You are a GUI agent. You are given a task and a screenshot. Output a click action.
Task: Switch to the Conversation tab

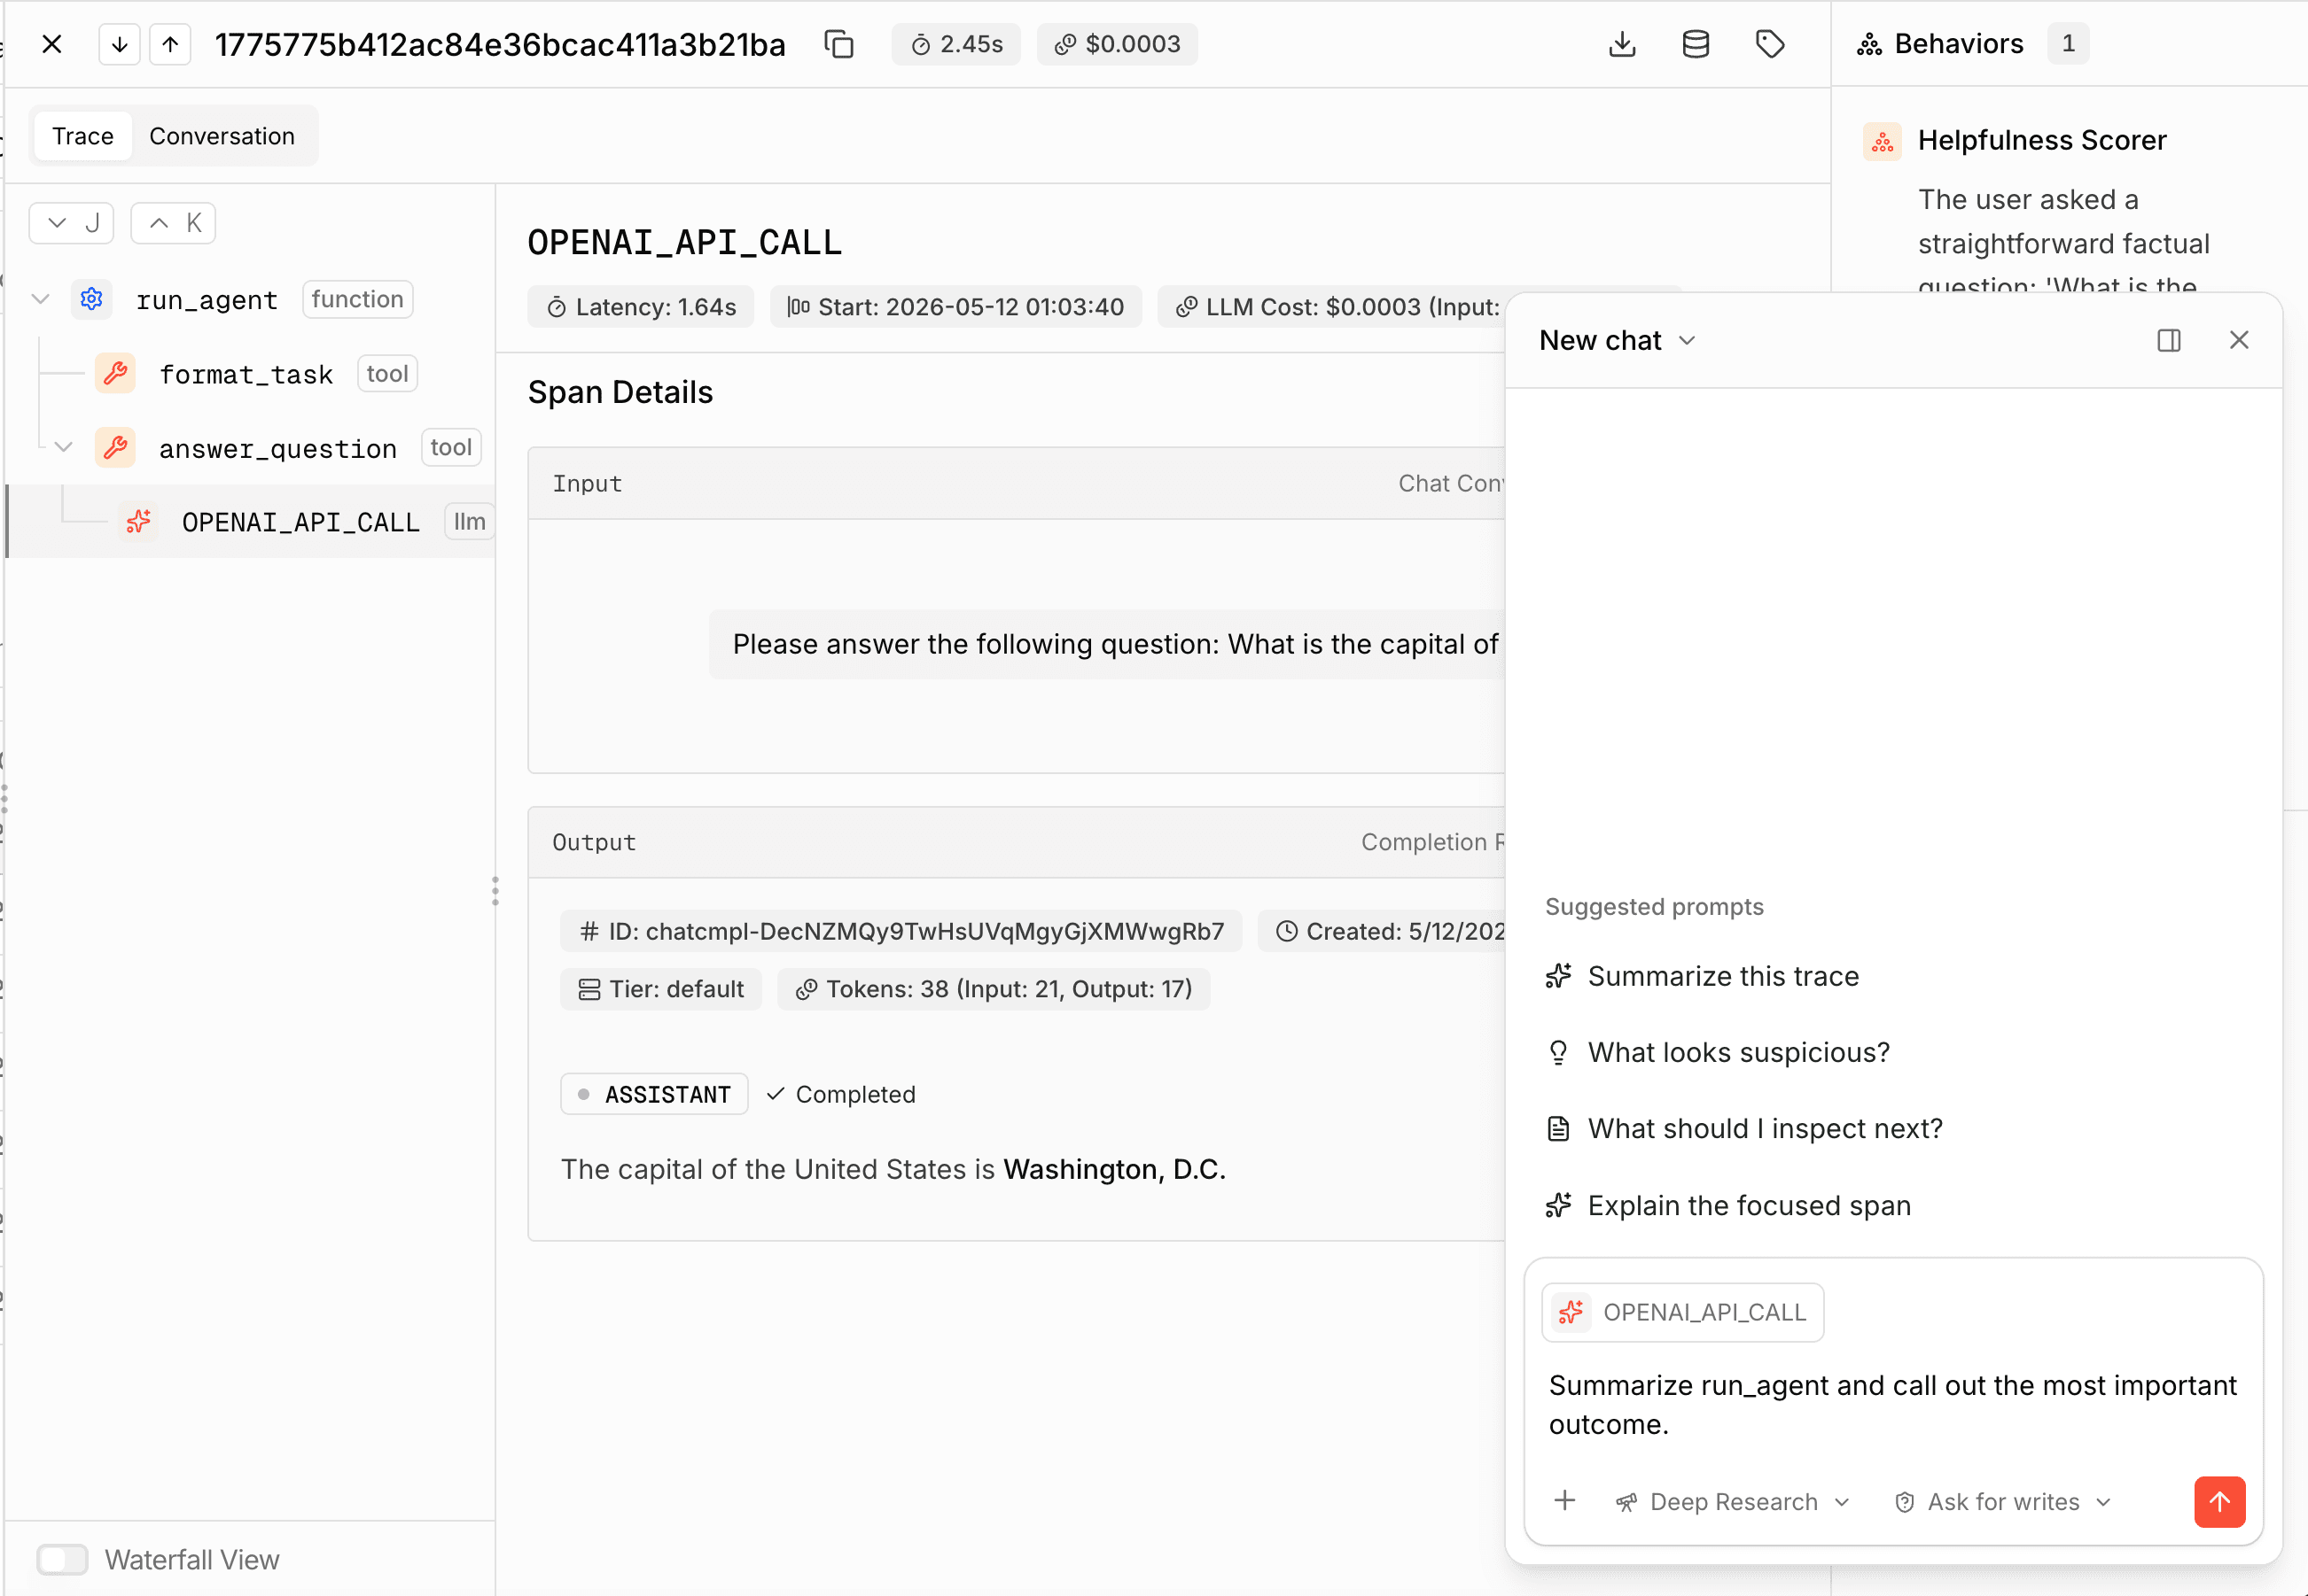(x=222, y=136)
